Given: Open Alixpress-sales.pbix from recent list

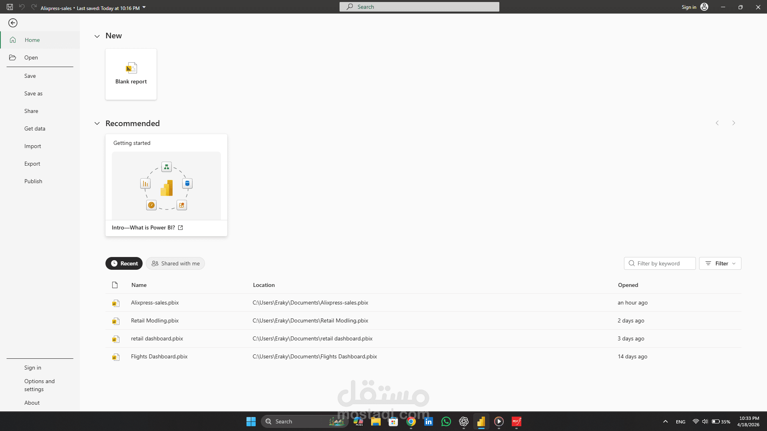Looking at the screenshot, I should pos(155,302).
